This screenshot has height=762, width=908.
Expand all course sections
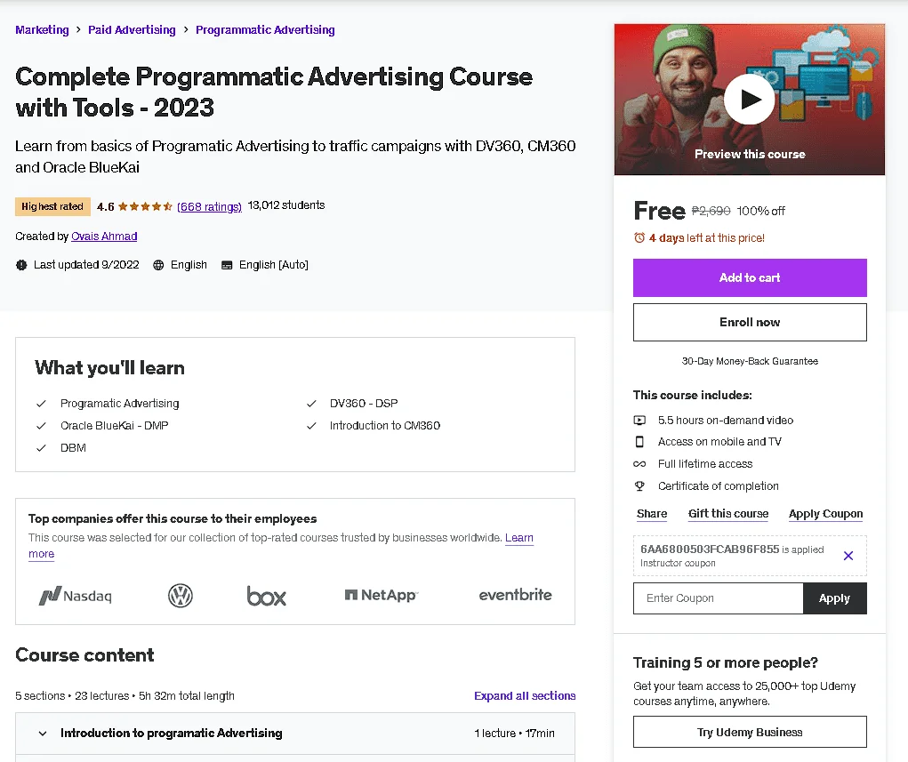525,696
